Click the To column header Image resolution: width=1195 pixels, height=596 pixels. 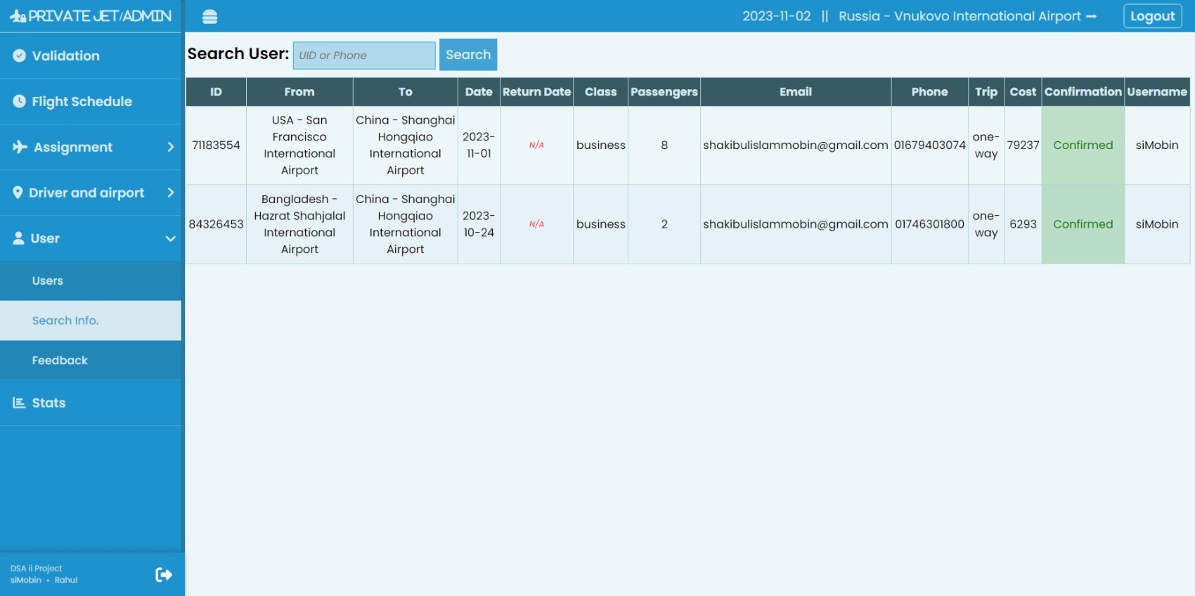point(406,92)
